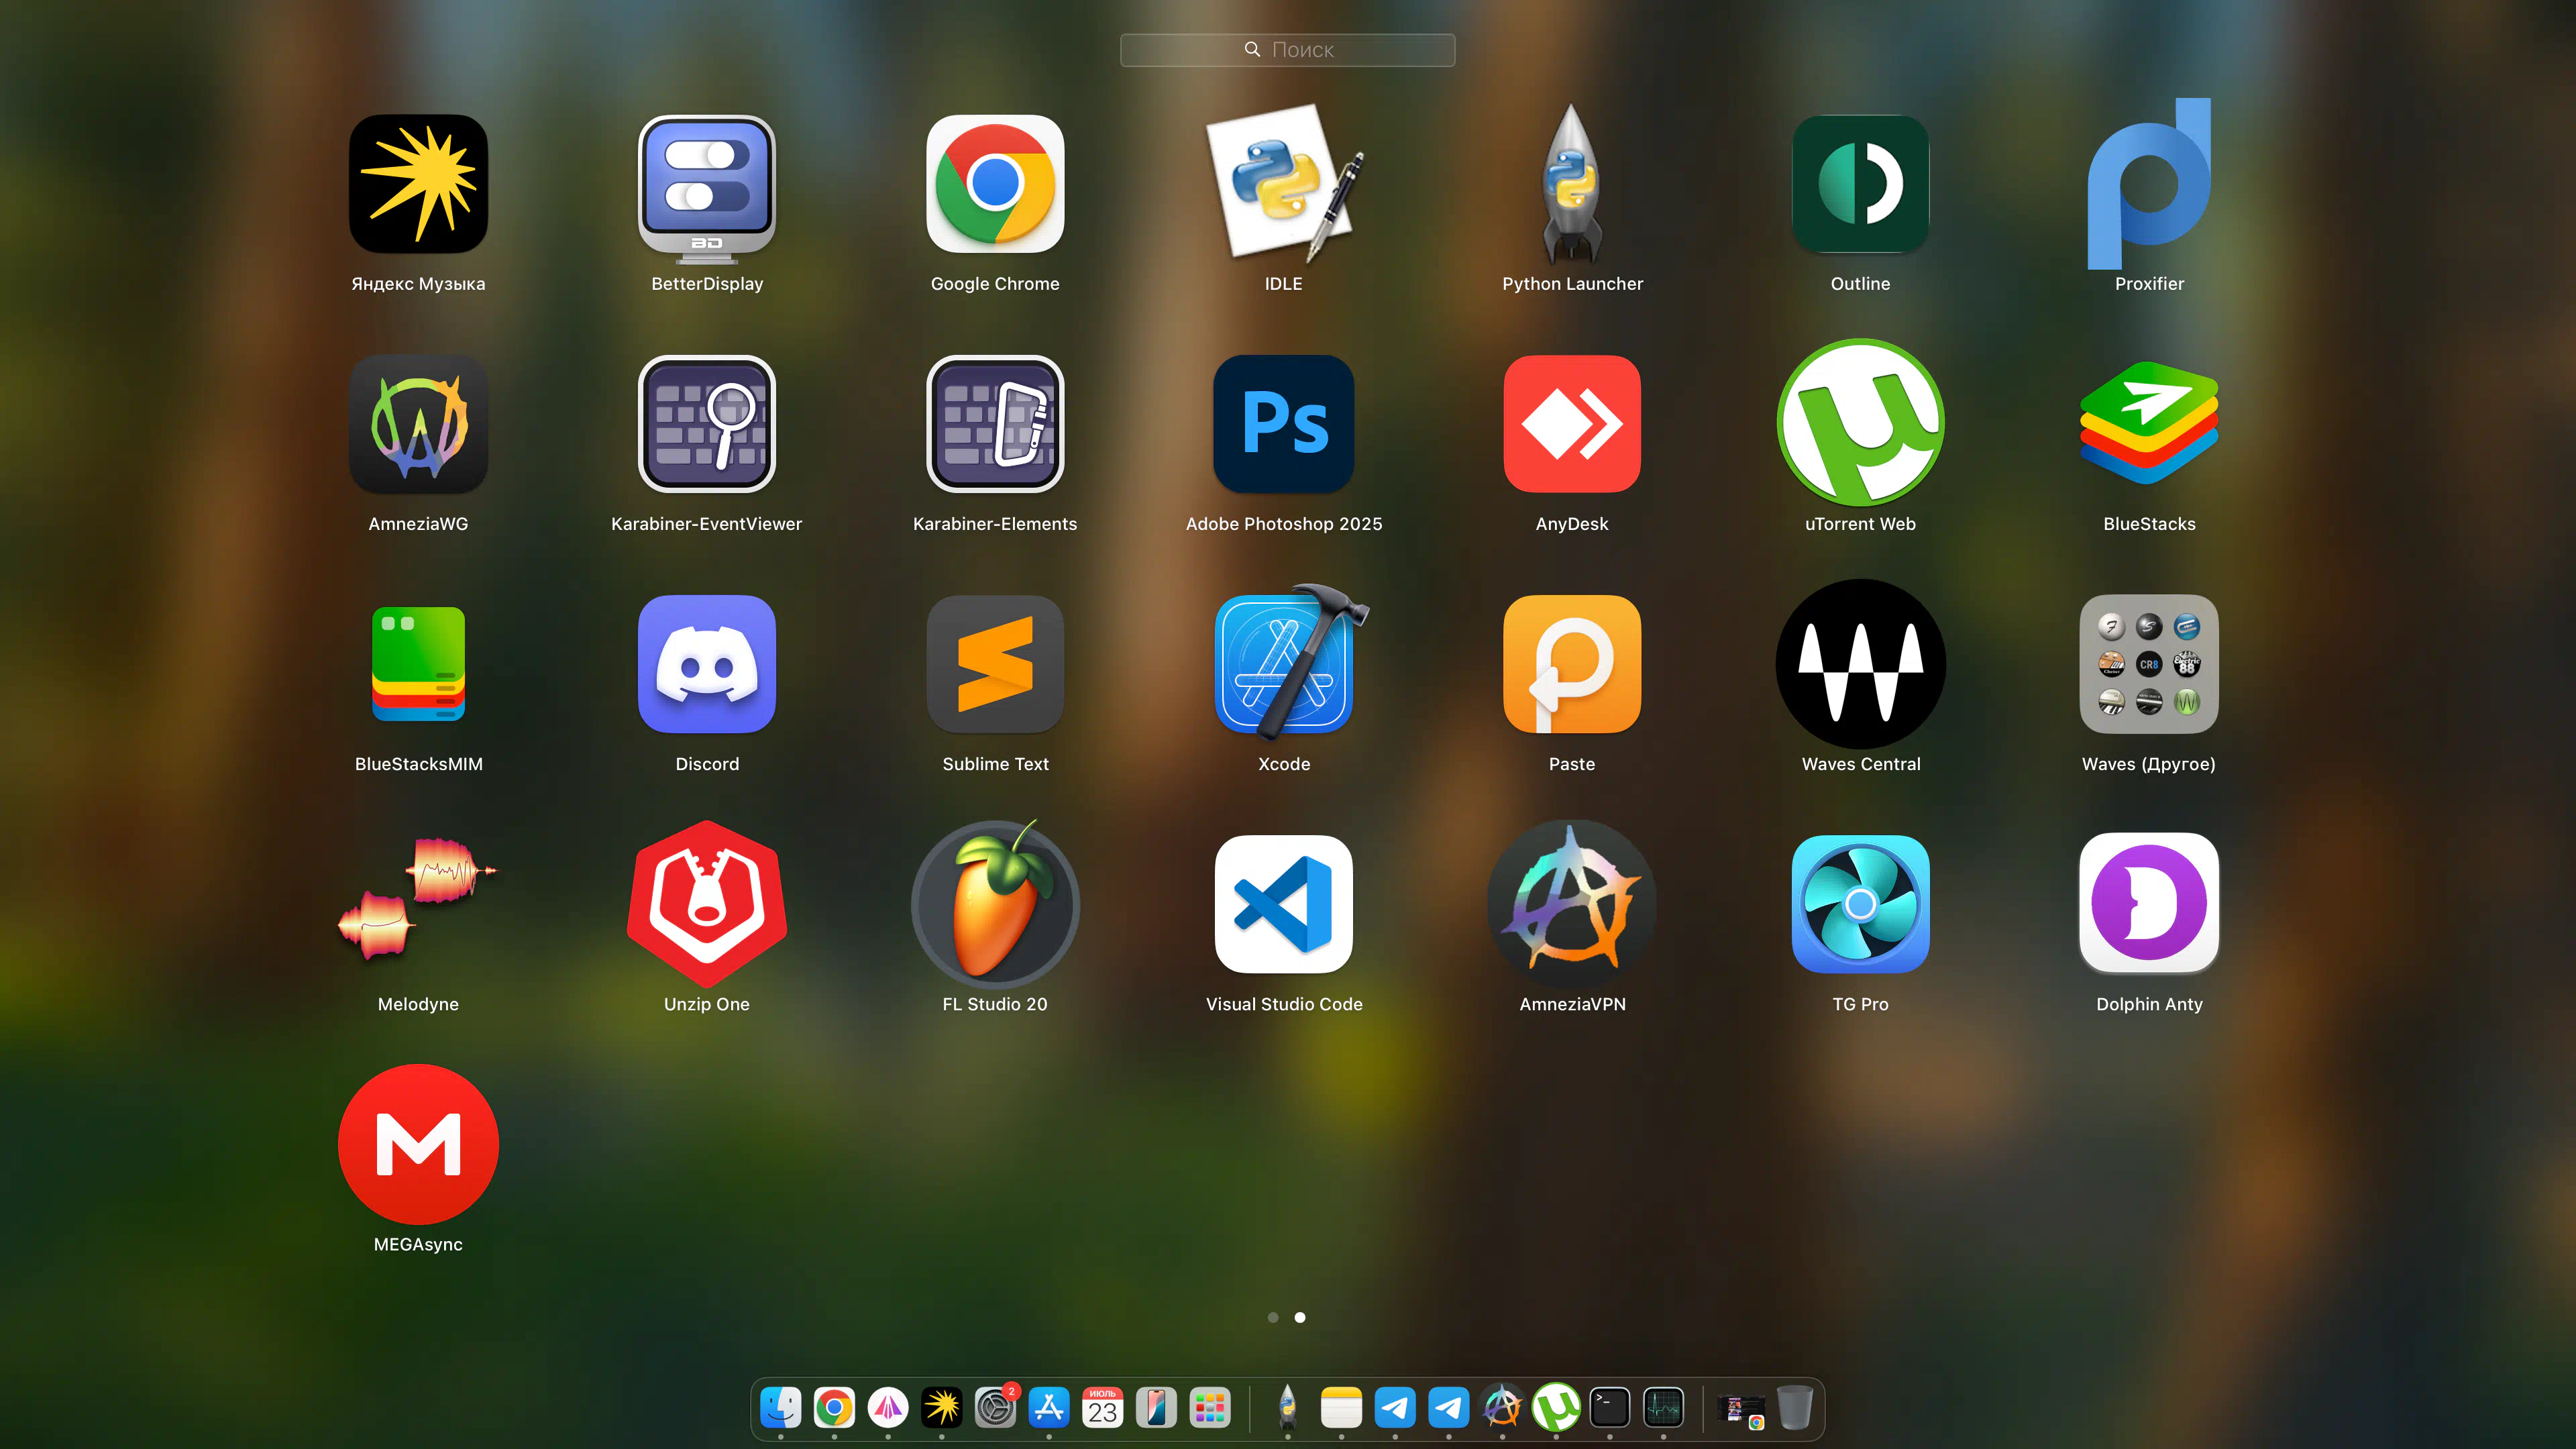Open Waves Central

1860,664
